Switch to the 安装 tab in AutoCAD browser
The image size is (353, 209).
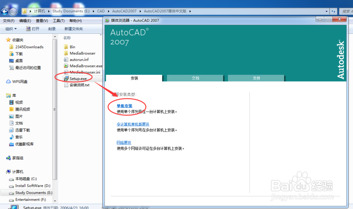(x=134, y=78)
